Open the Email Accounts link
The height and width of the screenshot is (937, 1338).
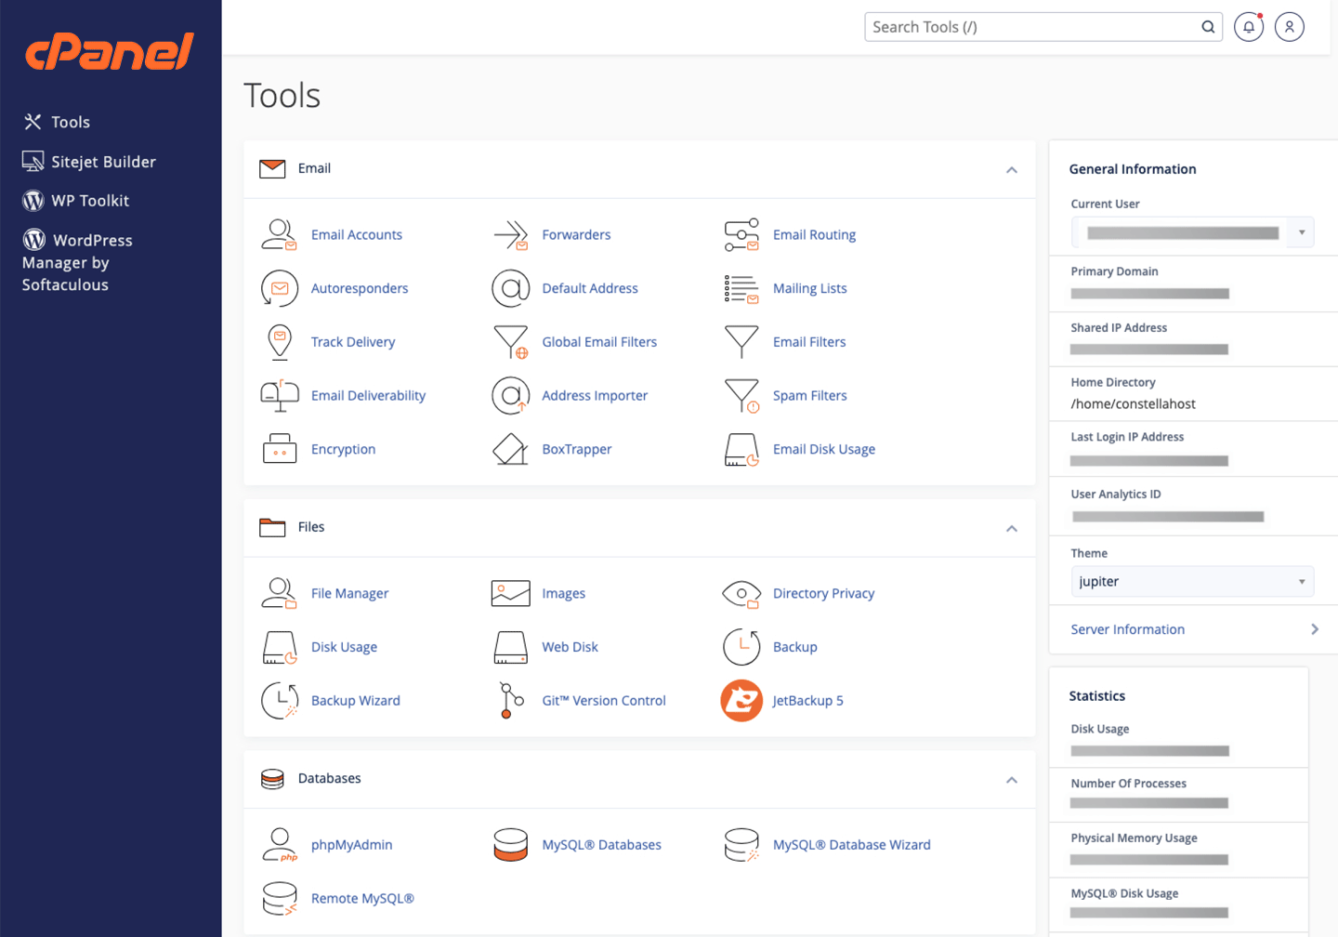coord(357,235)
